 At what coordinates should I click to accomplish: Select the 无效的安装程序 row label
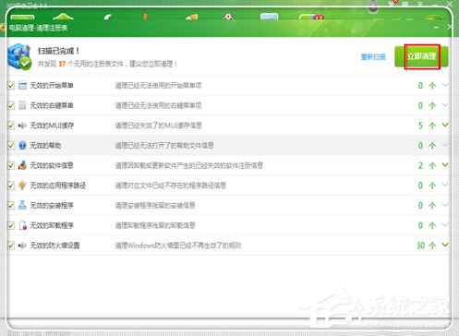[52, 205]
